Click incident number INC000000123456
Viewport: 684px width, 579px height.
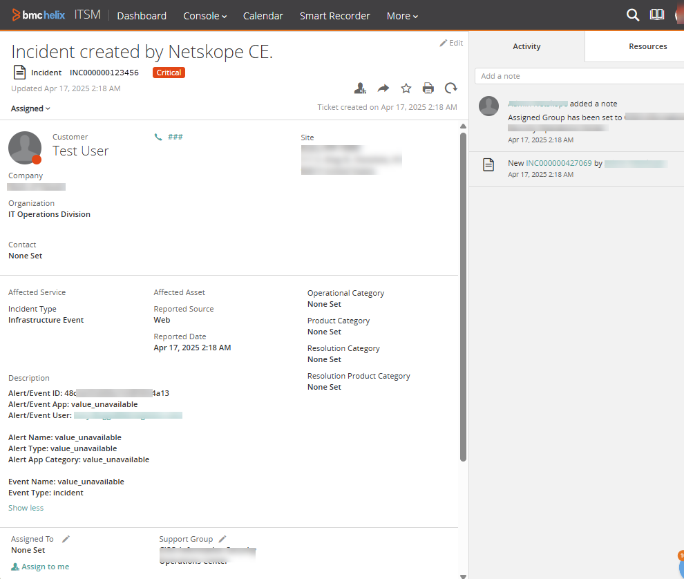tap(104, 73)
